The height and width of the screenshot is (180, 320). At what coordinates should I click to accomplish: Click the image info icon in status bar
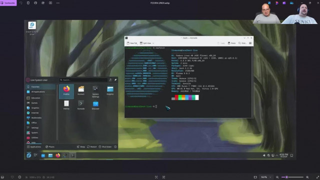pos(19,177)
